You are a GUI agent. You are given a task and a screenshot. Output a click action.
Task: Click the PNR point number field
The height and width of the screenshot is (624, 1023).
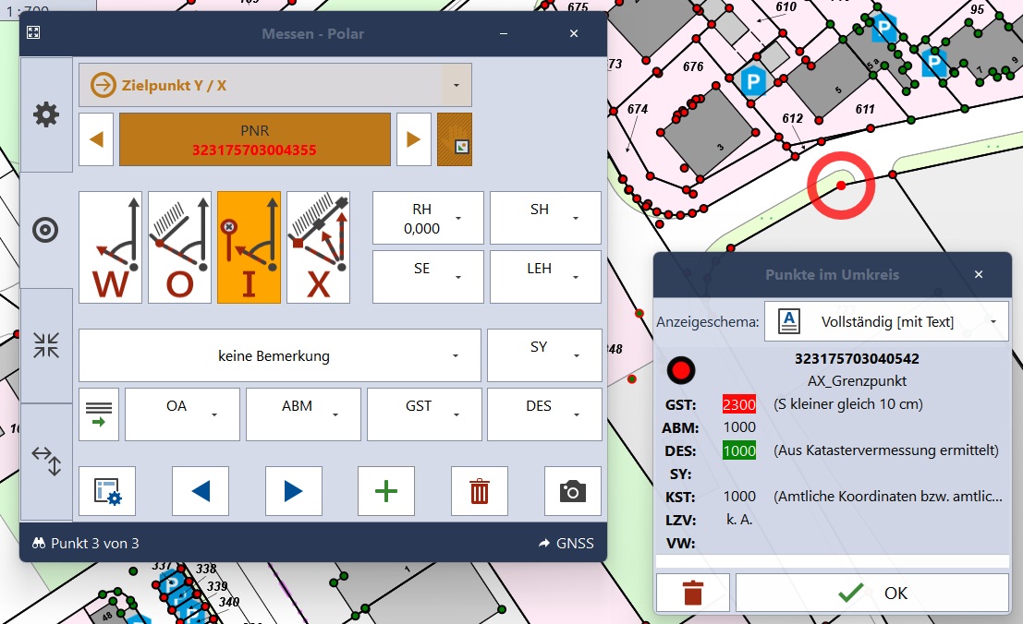254,139
